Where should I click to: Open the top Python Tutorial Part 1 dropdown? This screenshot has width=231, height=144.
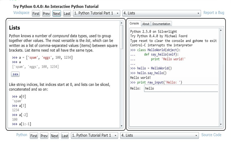[x=96, y=13]
